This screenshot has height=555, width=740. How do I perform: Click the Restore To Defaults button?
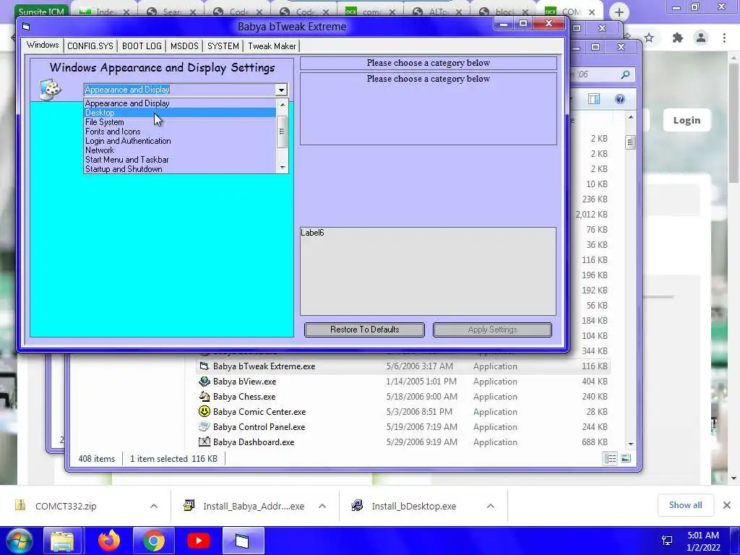[364, 330]
